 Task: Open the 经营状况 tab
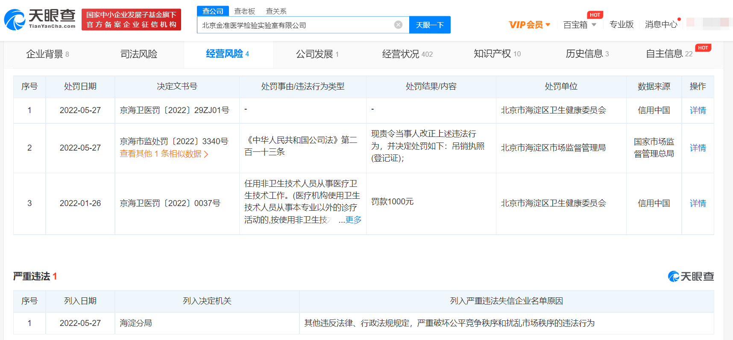click(x=407, y=54)
